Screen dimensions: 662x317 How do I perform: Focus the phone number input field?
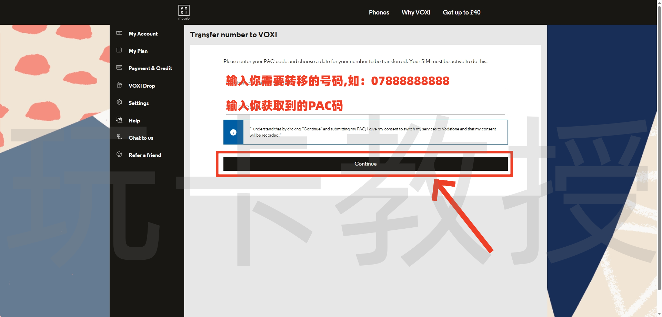pos(365,82)
